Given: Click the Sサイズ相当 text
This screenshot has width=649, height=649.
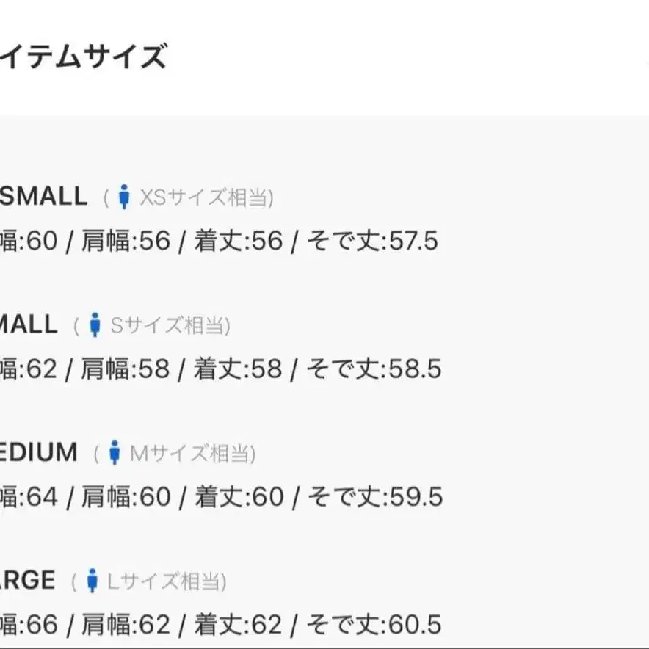Looking at the screenshot, I should (x=170, y=325).
